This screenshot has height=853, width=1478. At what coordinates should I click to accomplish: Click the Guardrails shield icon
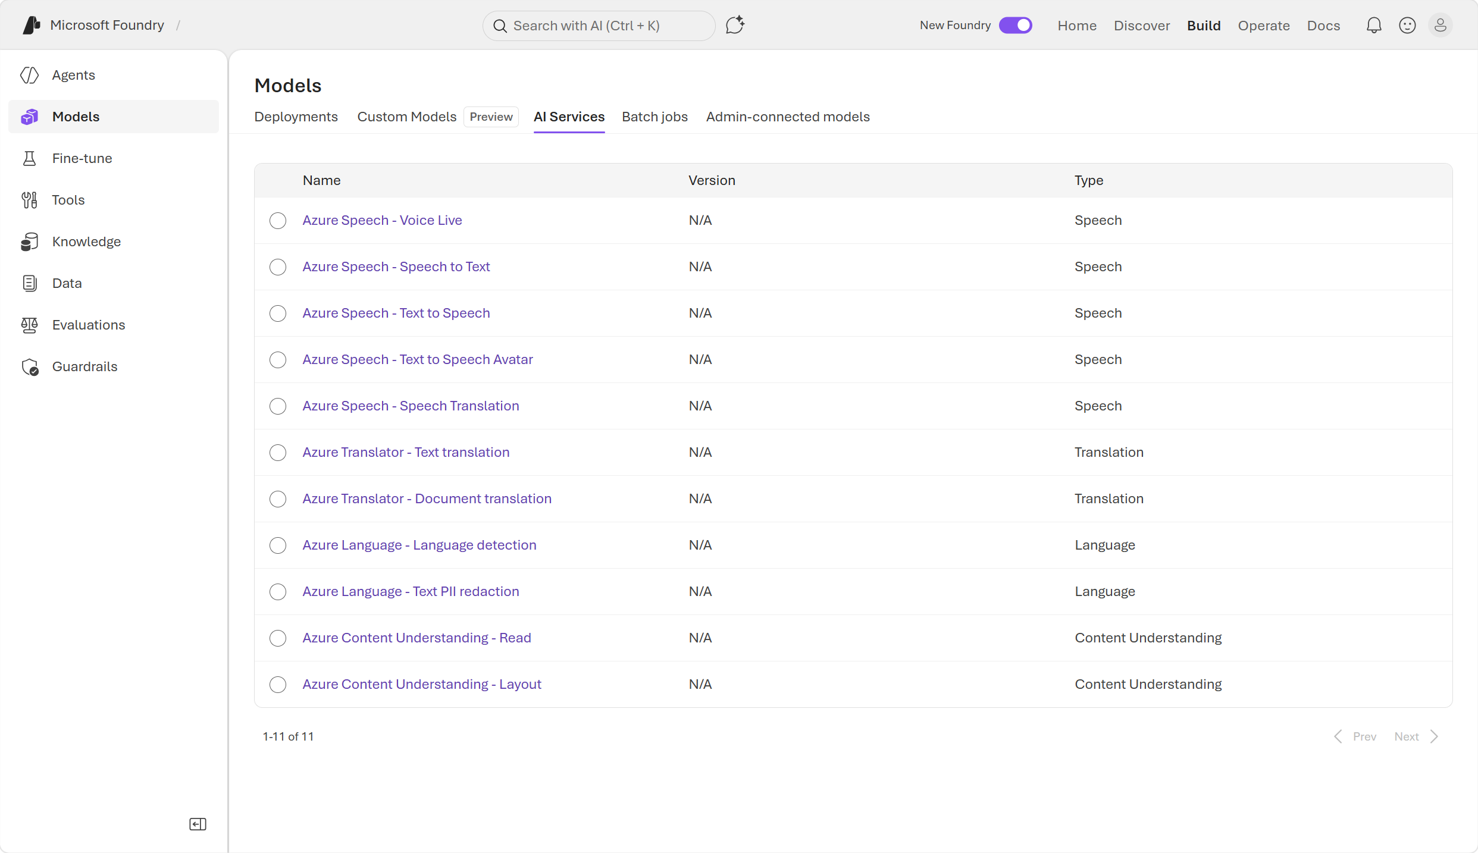(30, 367)
